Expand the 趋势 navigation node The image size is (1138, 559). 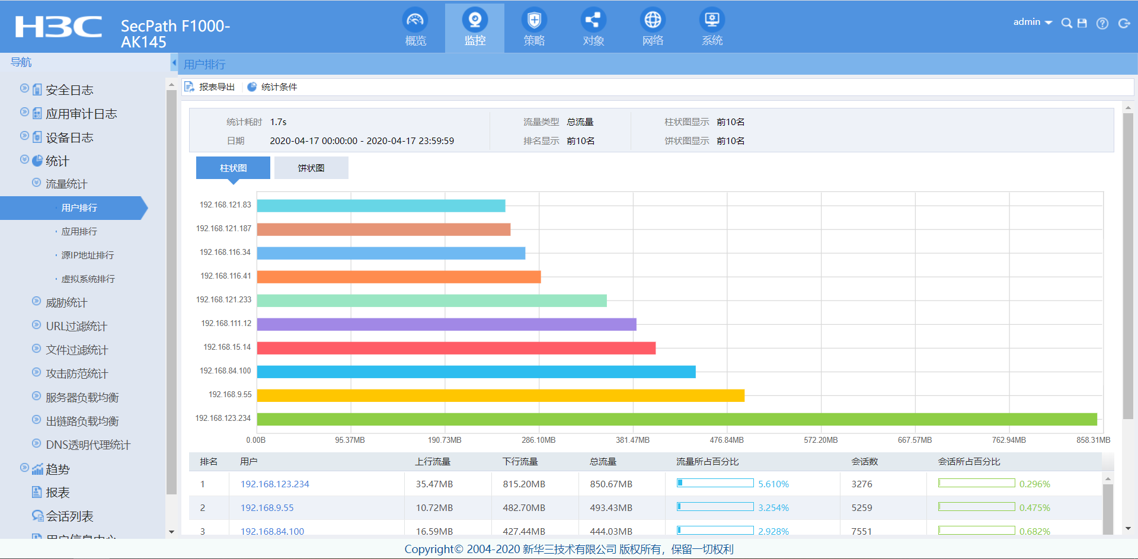[x=24, y=468]
